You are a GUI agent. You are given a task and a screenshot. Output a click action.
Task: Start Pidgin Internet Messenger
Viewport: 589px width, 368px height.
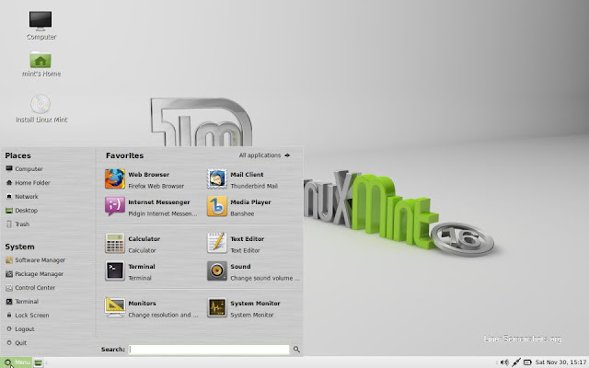[x=150, y=207]
